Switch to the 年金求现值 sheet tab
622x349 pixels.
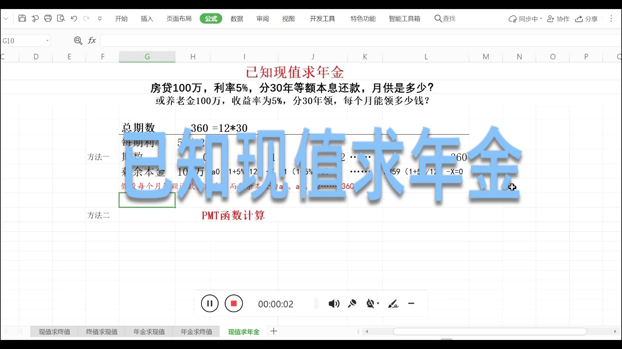pos(149,332)
